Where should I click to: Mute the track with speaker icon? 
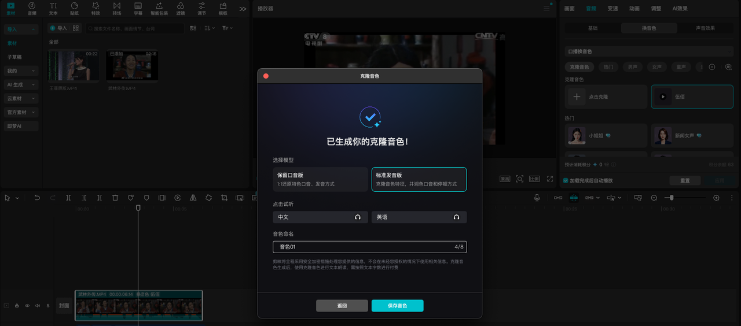pyautogui.click(x=38, y=306)
